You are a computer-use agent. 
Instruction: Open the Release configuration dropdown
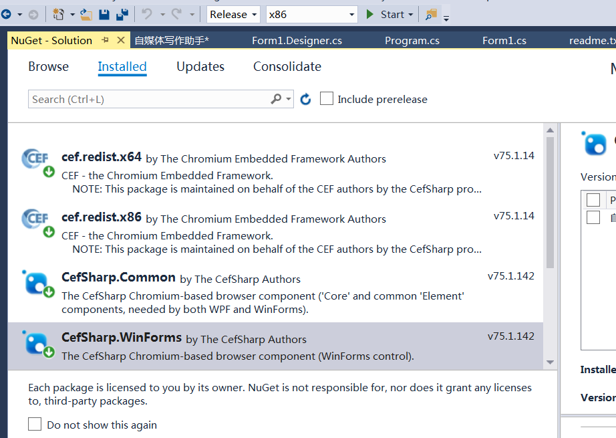coord(233,14)
